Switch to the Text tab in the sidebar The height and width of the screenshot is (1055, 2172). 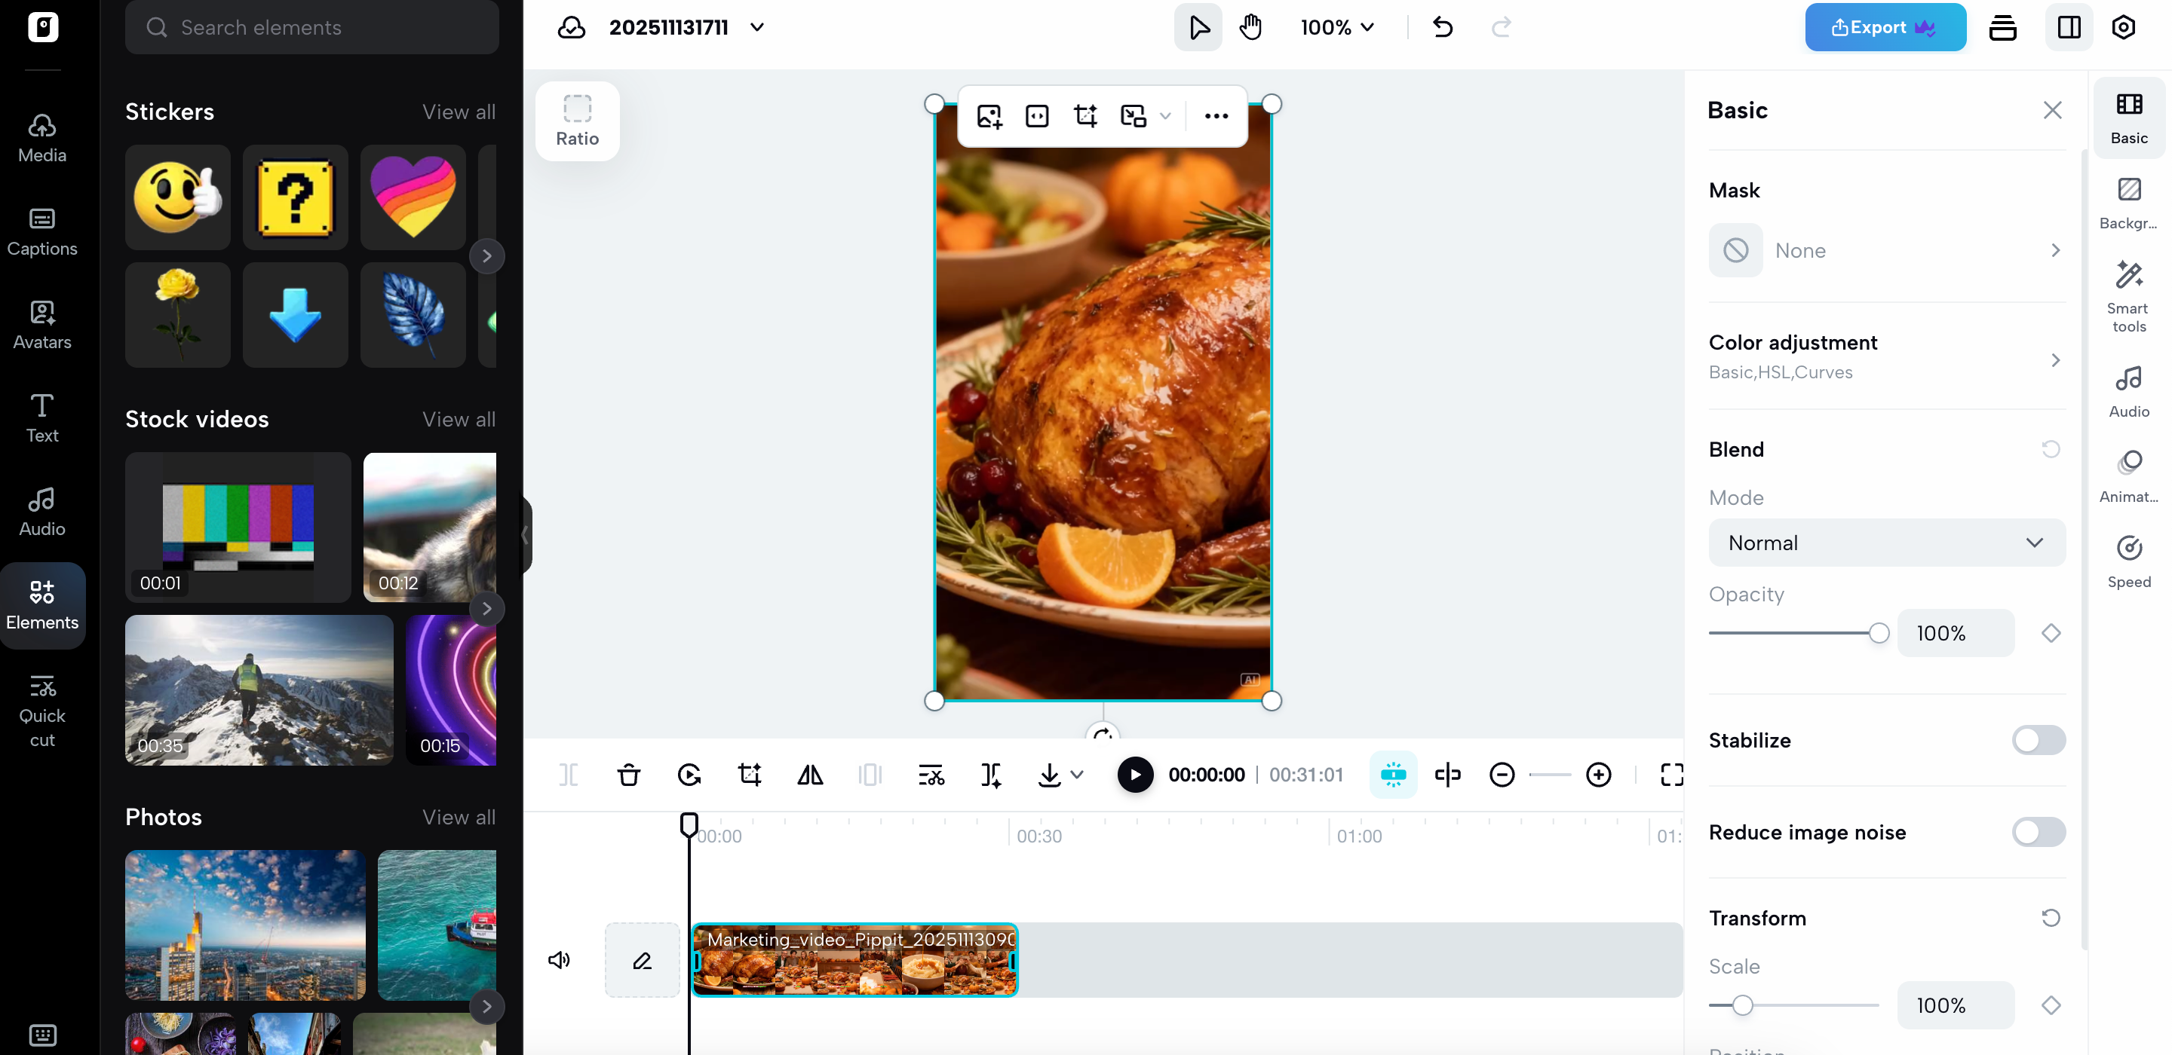point(42,418)
